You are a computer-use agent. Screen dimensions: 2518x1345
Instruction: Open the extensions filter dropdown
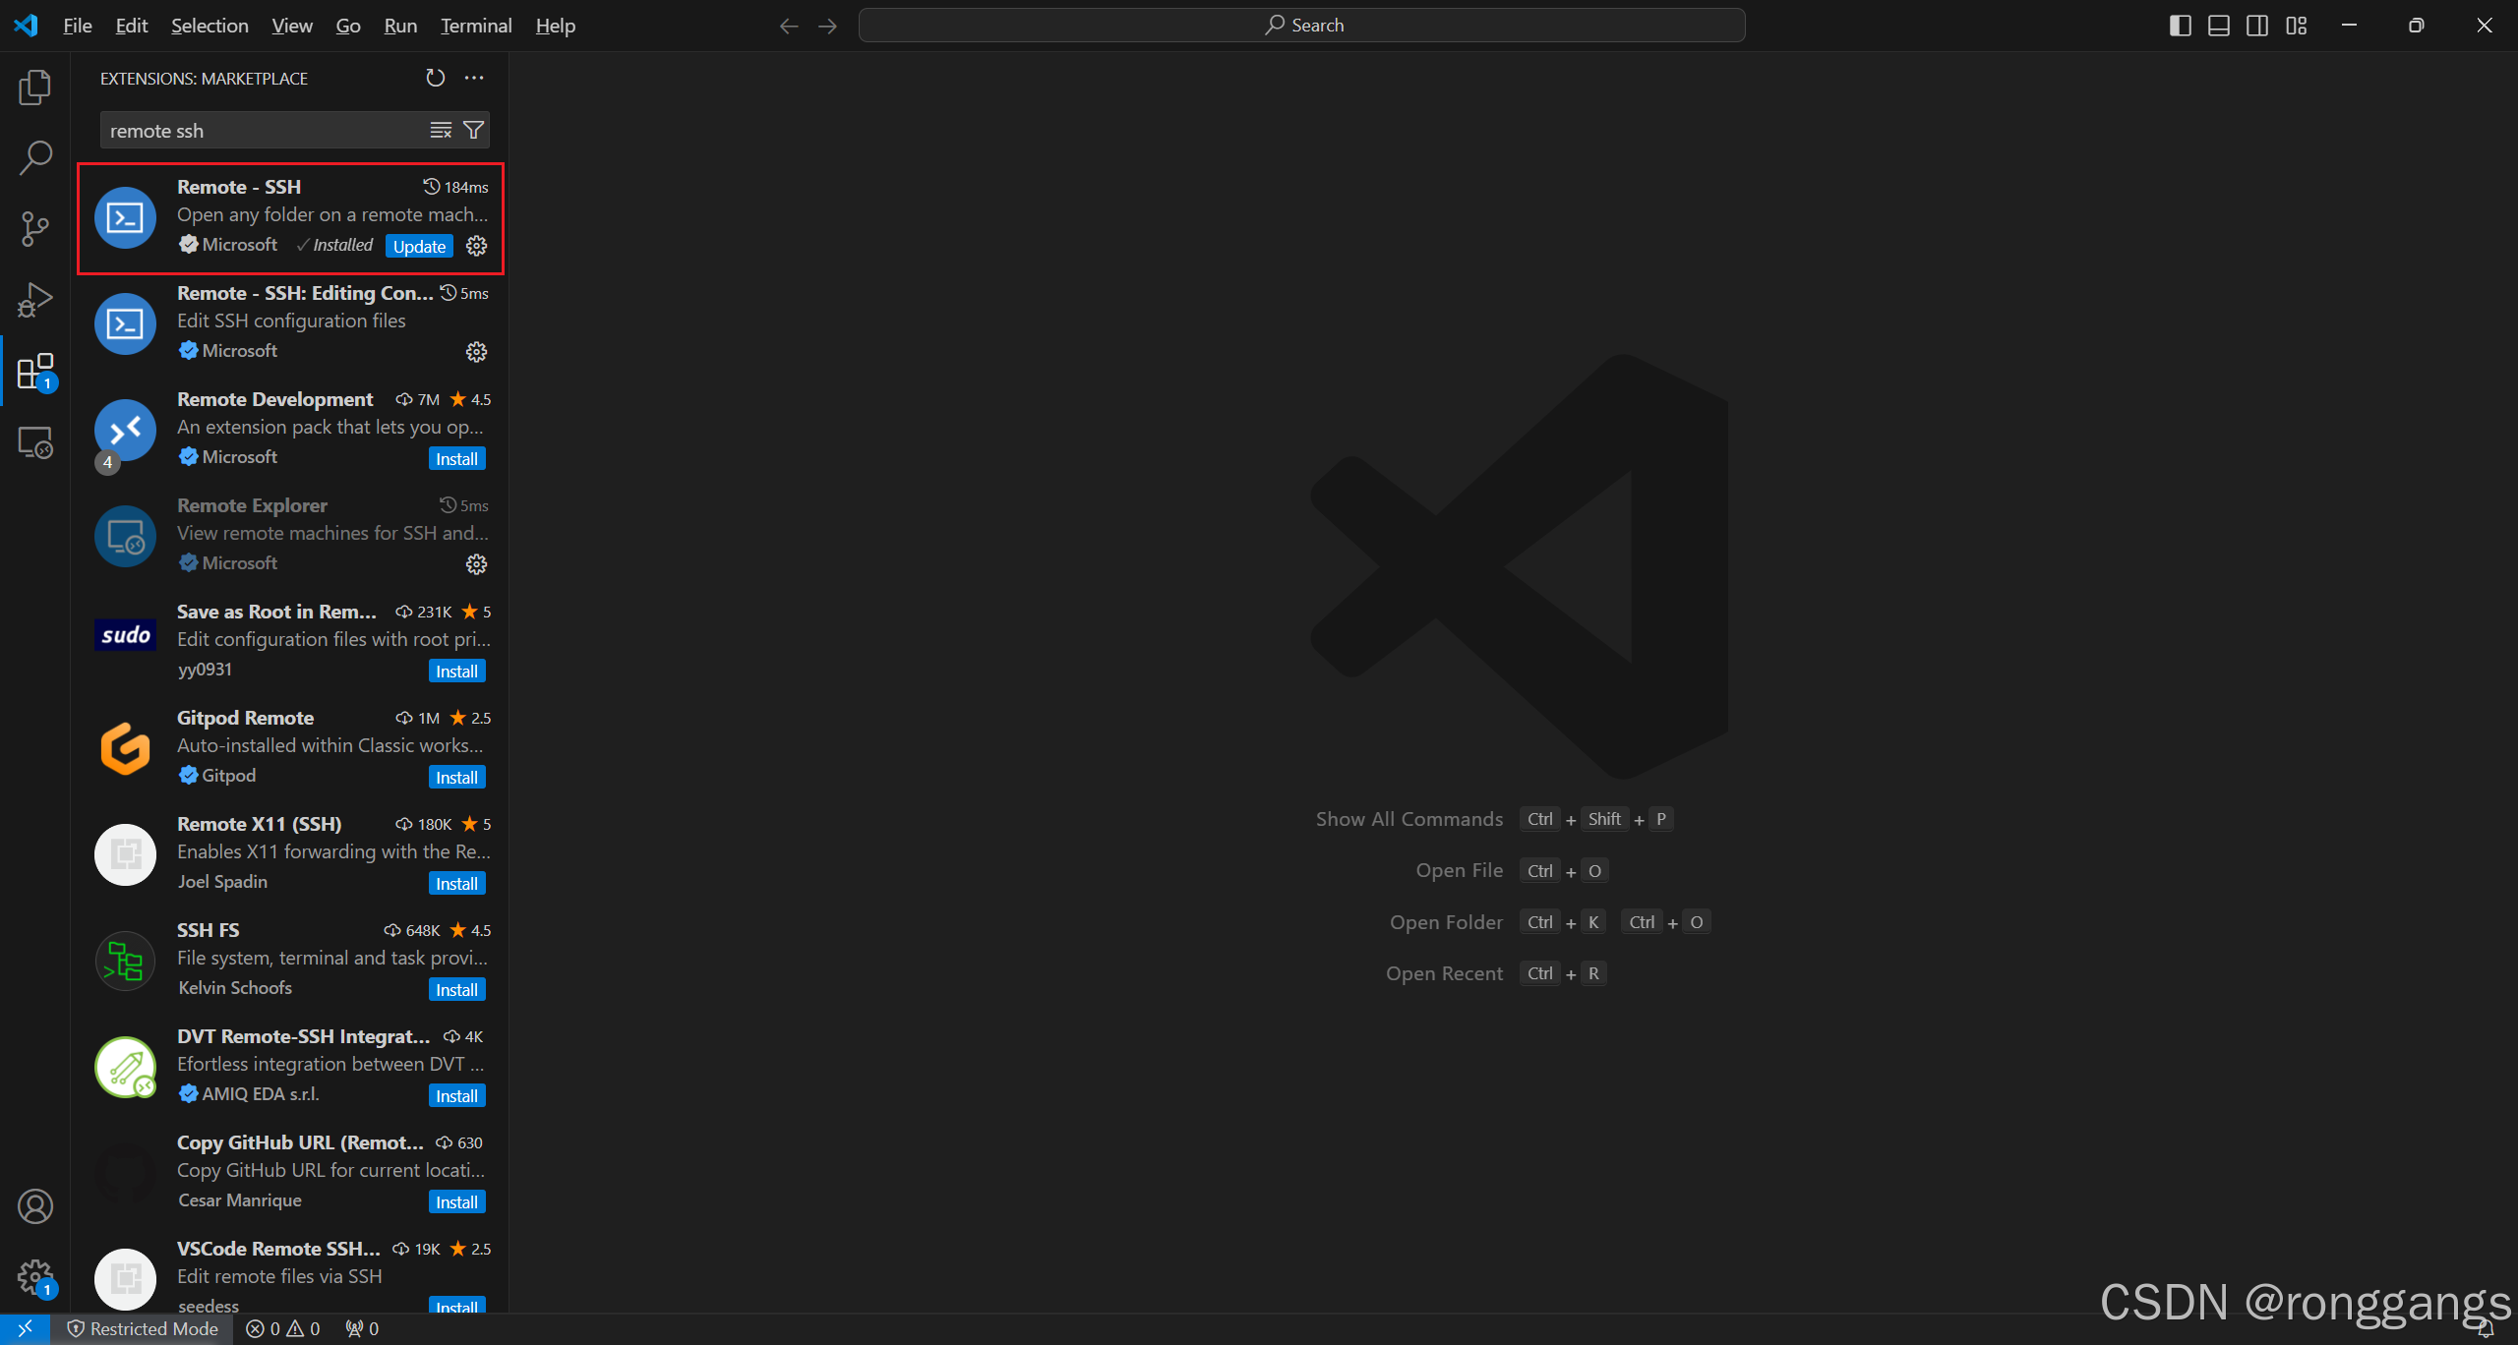pos(473,130)
